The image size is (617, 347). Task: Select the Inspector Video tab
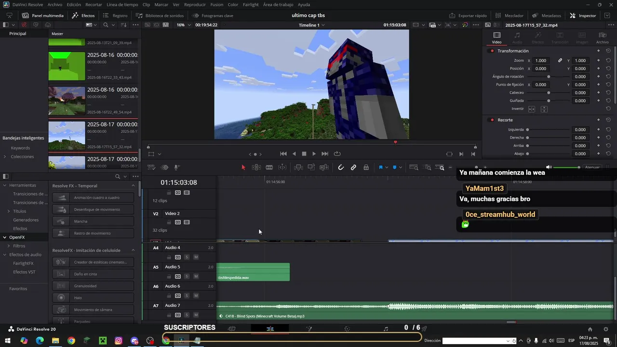point(496,38)
